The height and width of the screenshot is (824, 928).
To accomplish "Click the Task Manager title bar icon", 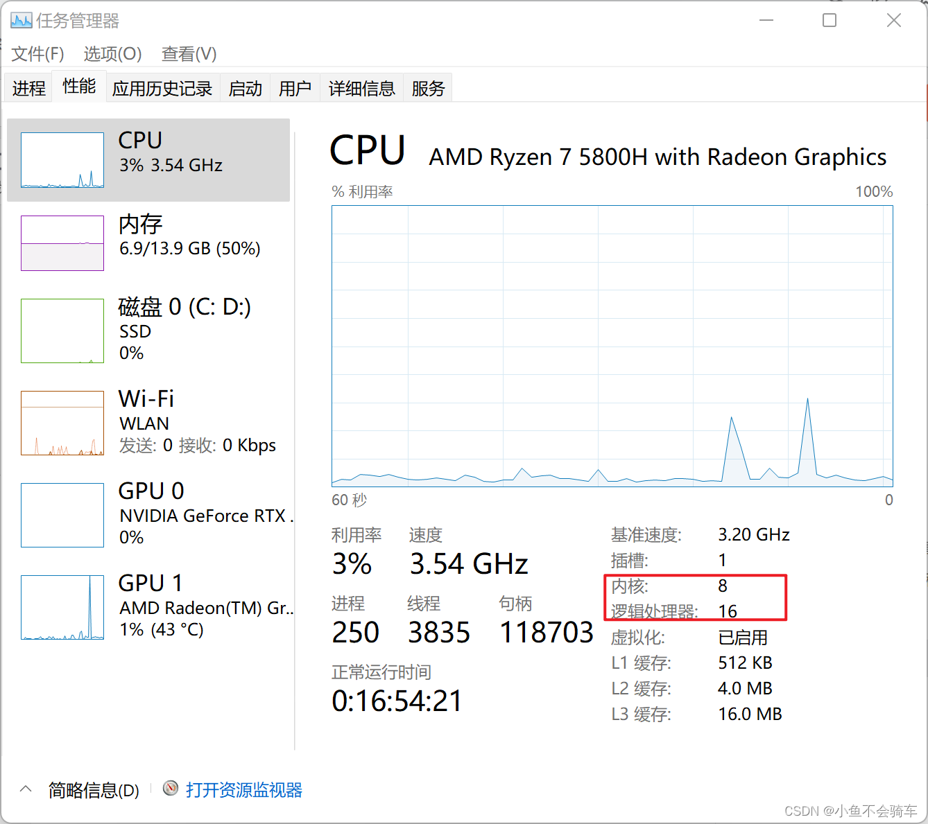I will [22, 21].
